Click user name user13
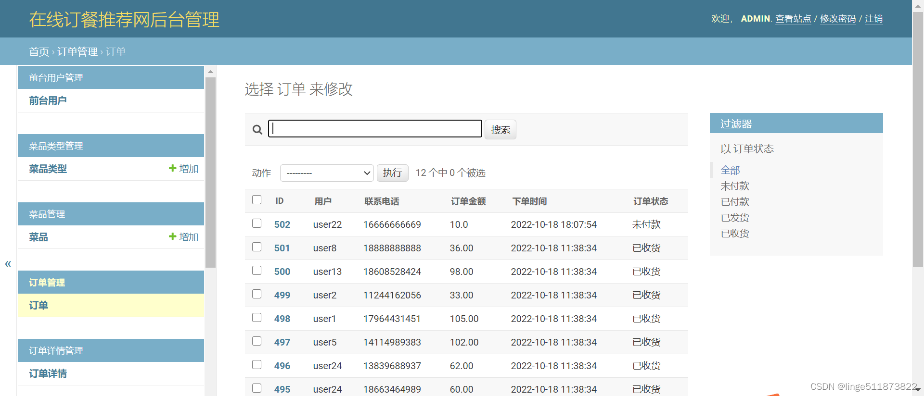This screenshot has height=396, width=924. coord(327,272)
